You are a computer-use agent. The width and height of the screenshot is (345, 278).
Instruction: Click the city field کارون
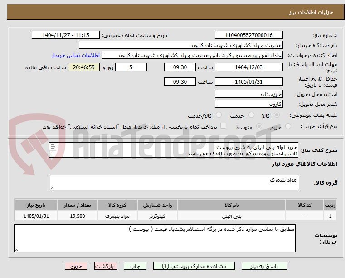pyautogui.click(x=248, y=104)
